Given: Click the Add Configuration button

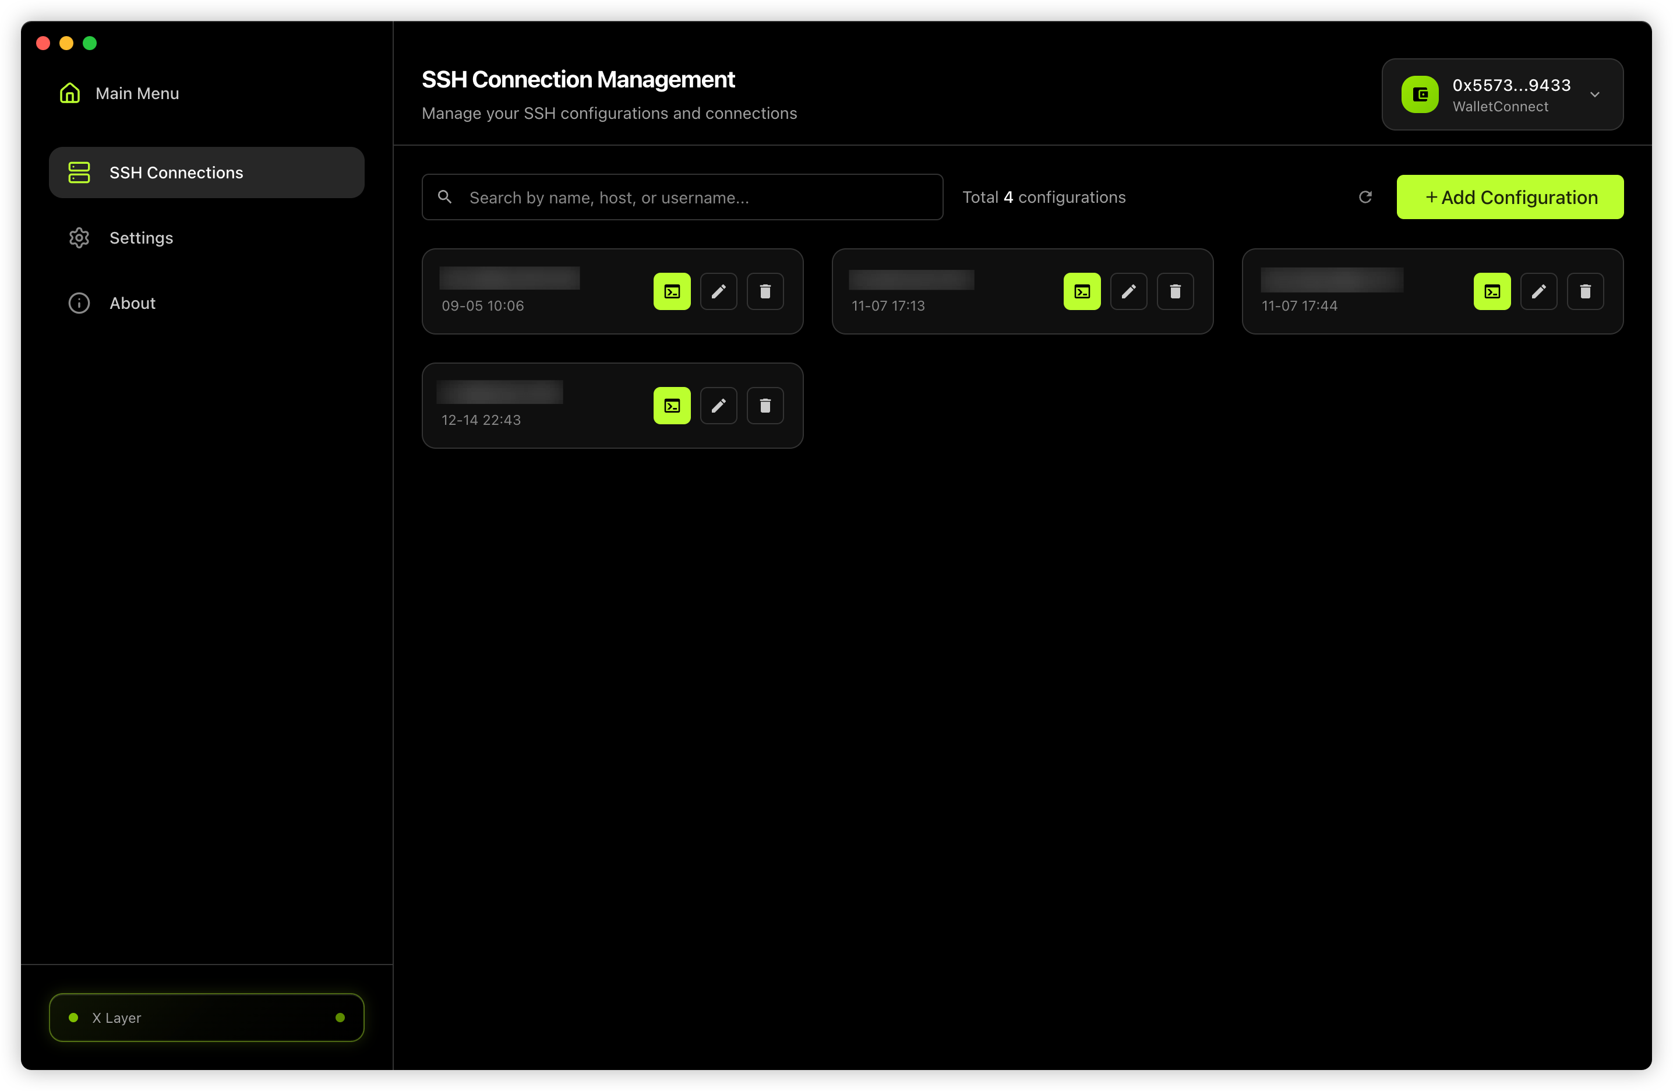Looking at the screenshot, I should [x=1509, y=197].
